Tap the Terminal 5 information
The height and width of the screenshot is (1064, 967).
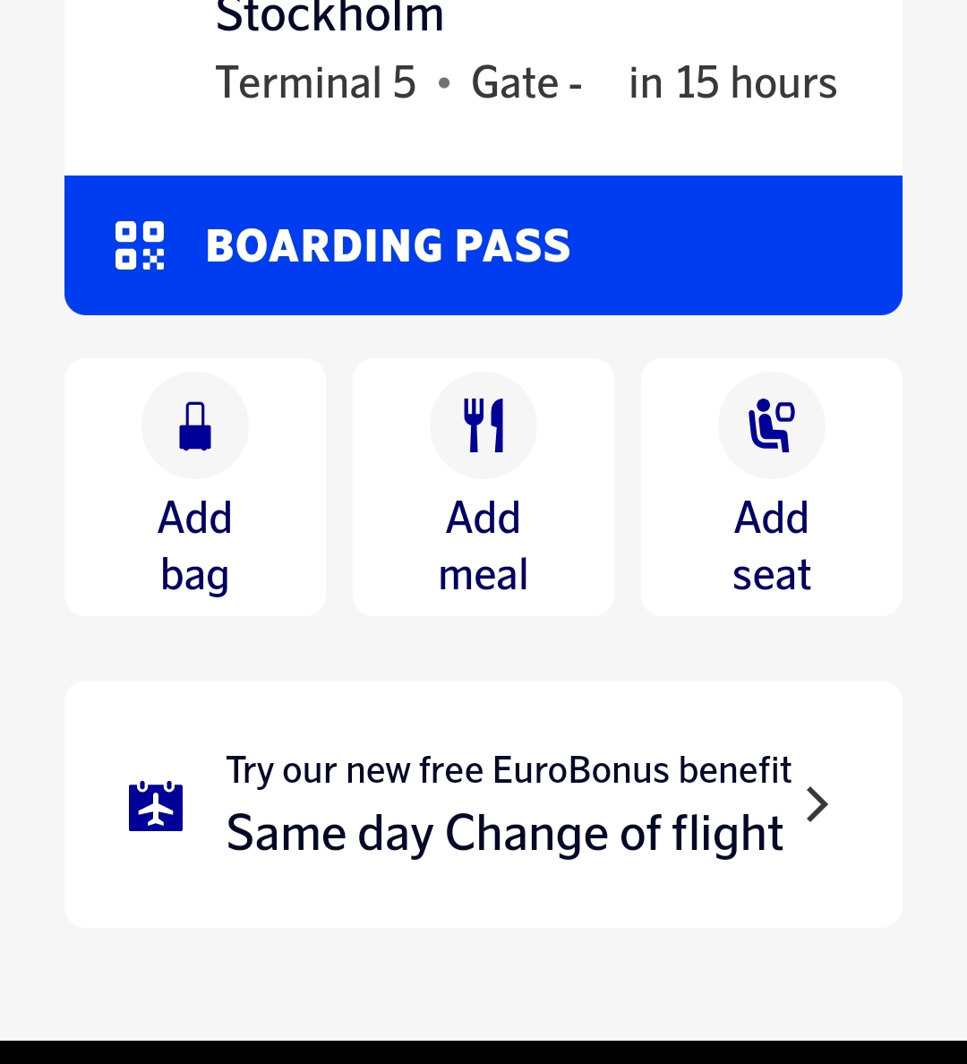click(316, 83)
